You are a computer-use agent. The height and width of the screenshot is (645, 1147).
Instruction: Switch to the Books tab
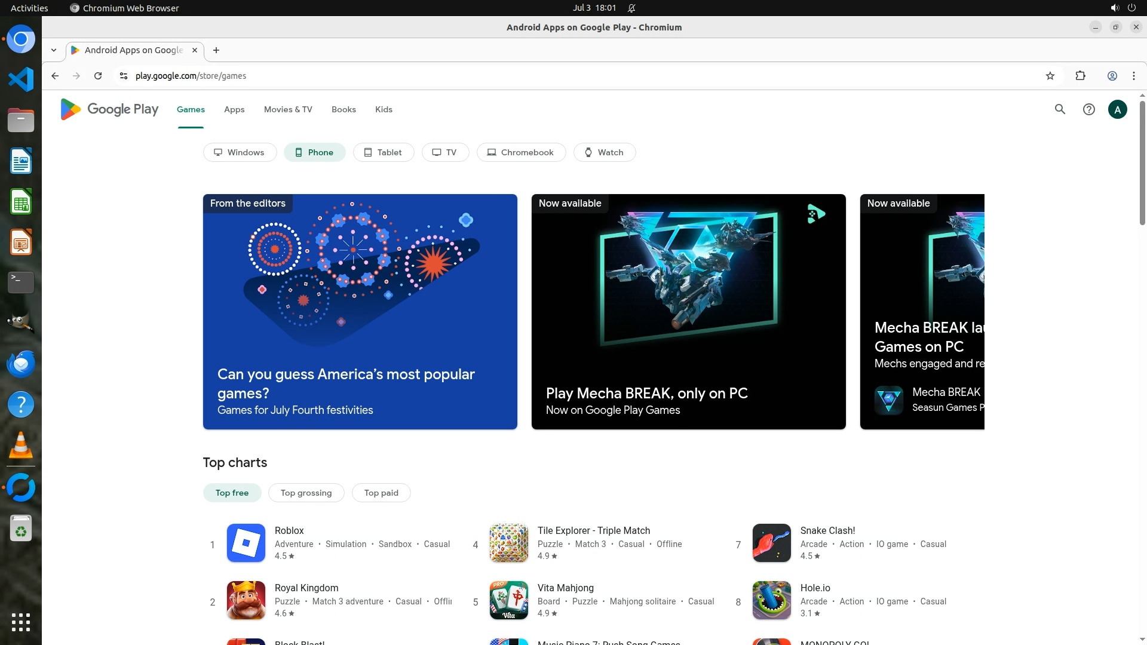[x=344, y=109]
